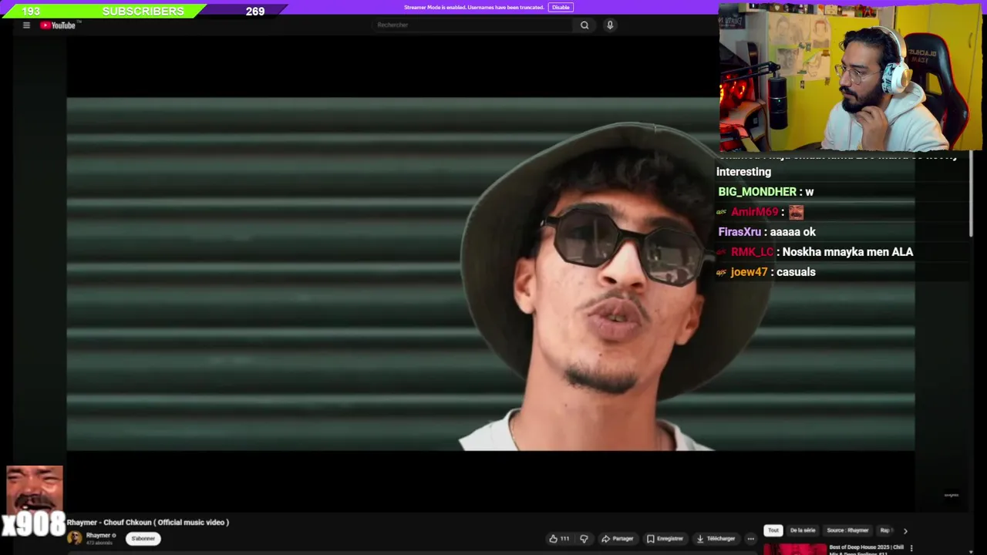The width and height of the screenshot is (987, 555).
Task: Open the more actions ellipsis menu
Action: pyautogui.click(x=750, y=539)
